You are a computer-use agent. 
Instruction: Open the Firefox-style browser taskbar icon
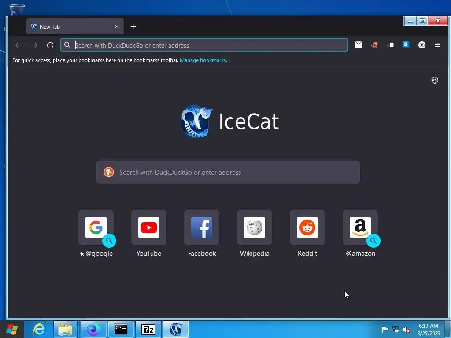pyautogui.click(x=94, y=329)
